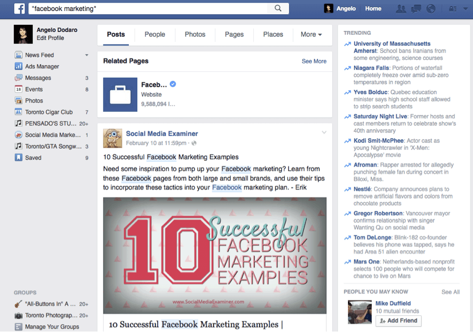Switch to the Pages tab
The height and width of the screenshot is (332, 473).
click(x=234, y=34)
